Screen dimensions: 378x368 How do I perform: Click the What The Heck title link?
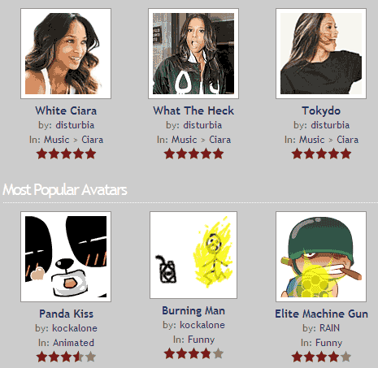193,110
